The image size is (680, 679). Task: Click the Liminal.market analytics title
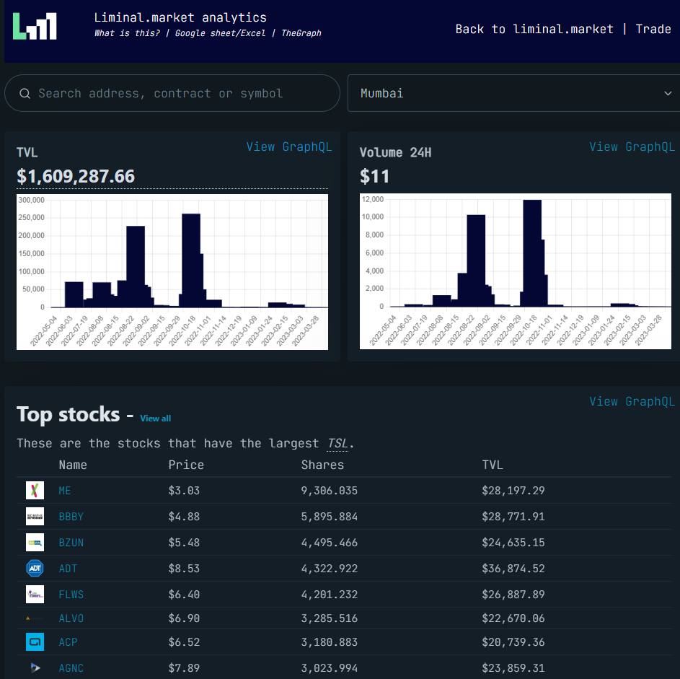point(180,17)
